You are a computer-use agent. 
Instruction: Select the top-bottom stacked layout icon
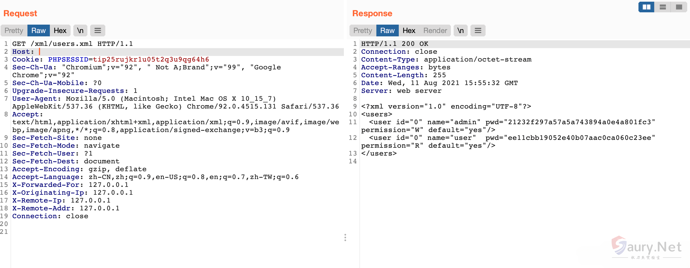point(663,7)
